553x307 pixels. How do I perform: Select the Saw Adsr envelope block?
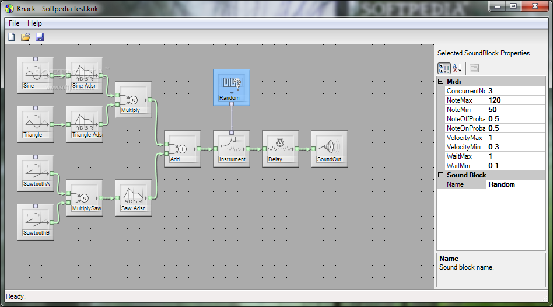134,198
